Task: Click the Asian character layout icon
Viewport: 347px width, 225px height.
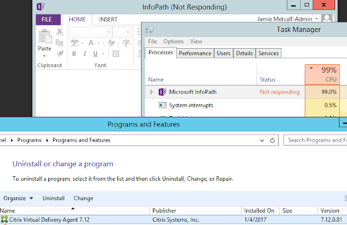Action: [x=126, y=43]
